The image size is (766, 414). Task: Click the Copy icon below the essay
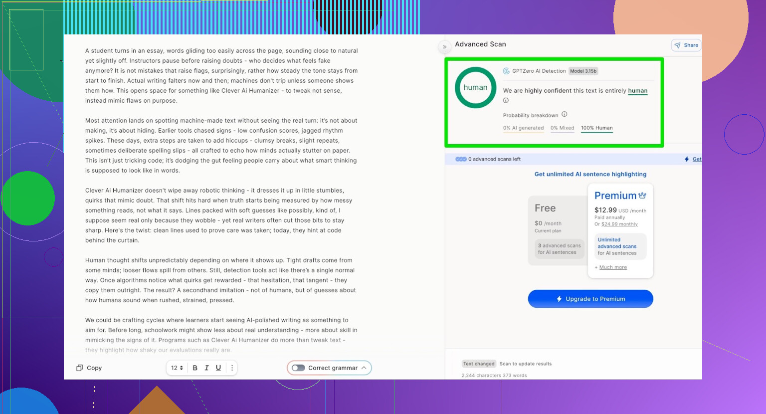pyautogui.click(x=79, y=368)
